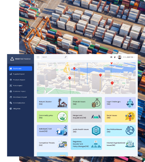Click the Dashboard home icon

[x=11, y=69]
